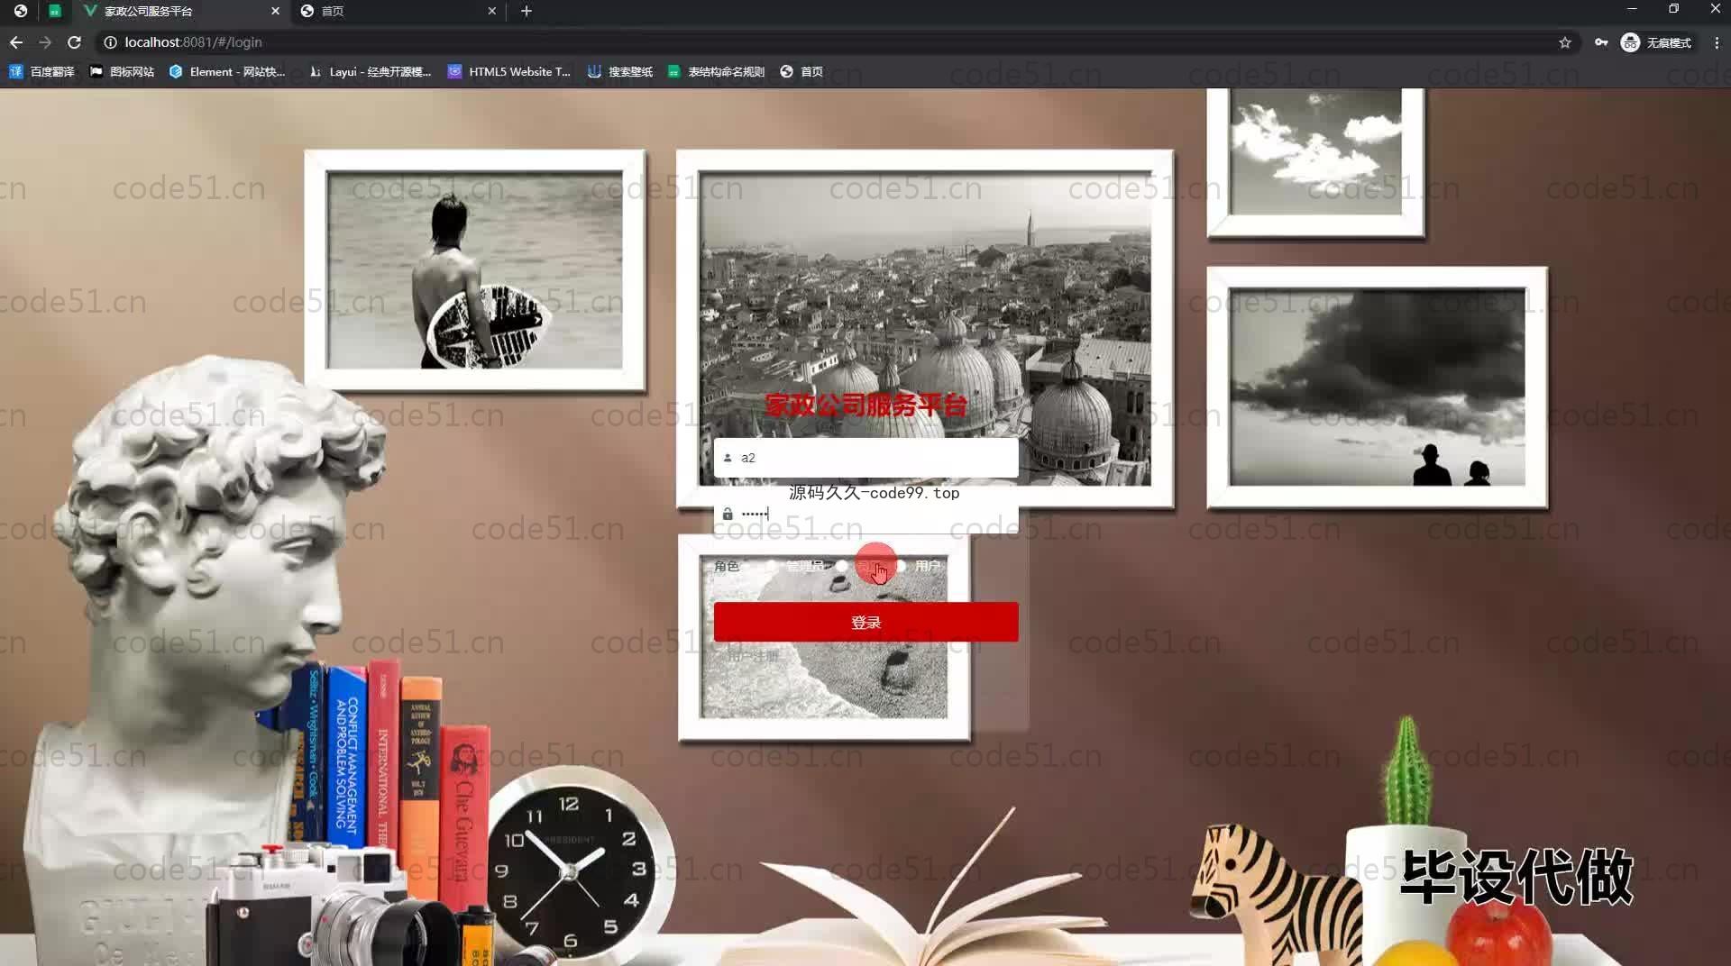1731x966 pixels.
Task: Focus the username field containing a2
Action: click(865, 458)
